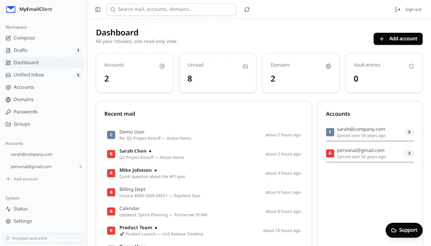Click the at-sign icon in Accounts card
Viewport: 431px width, 246px height.
pyautogui.click(x=162, y=66)
